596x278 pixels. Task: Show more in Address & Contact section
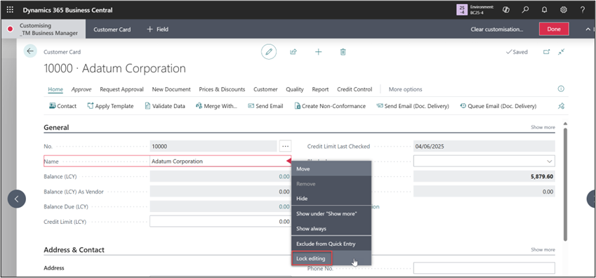pyautogui.click(x=543, y=250)
